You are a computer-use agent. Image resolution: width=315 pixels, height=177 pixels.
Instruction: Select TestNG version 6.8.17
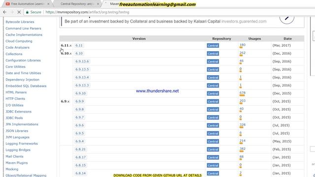point(81,157)
